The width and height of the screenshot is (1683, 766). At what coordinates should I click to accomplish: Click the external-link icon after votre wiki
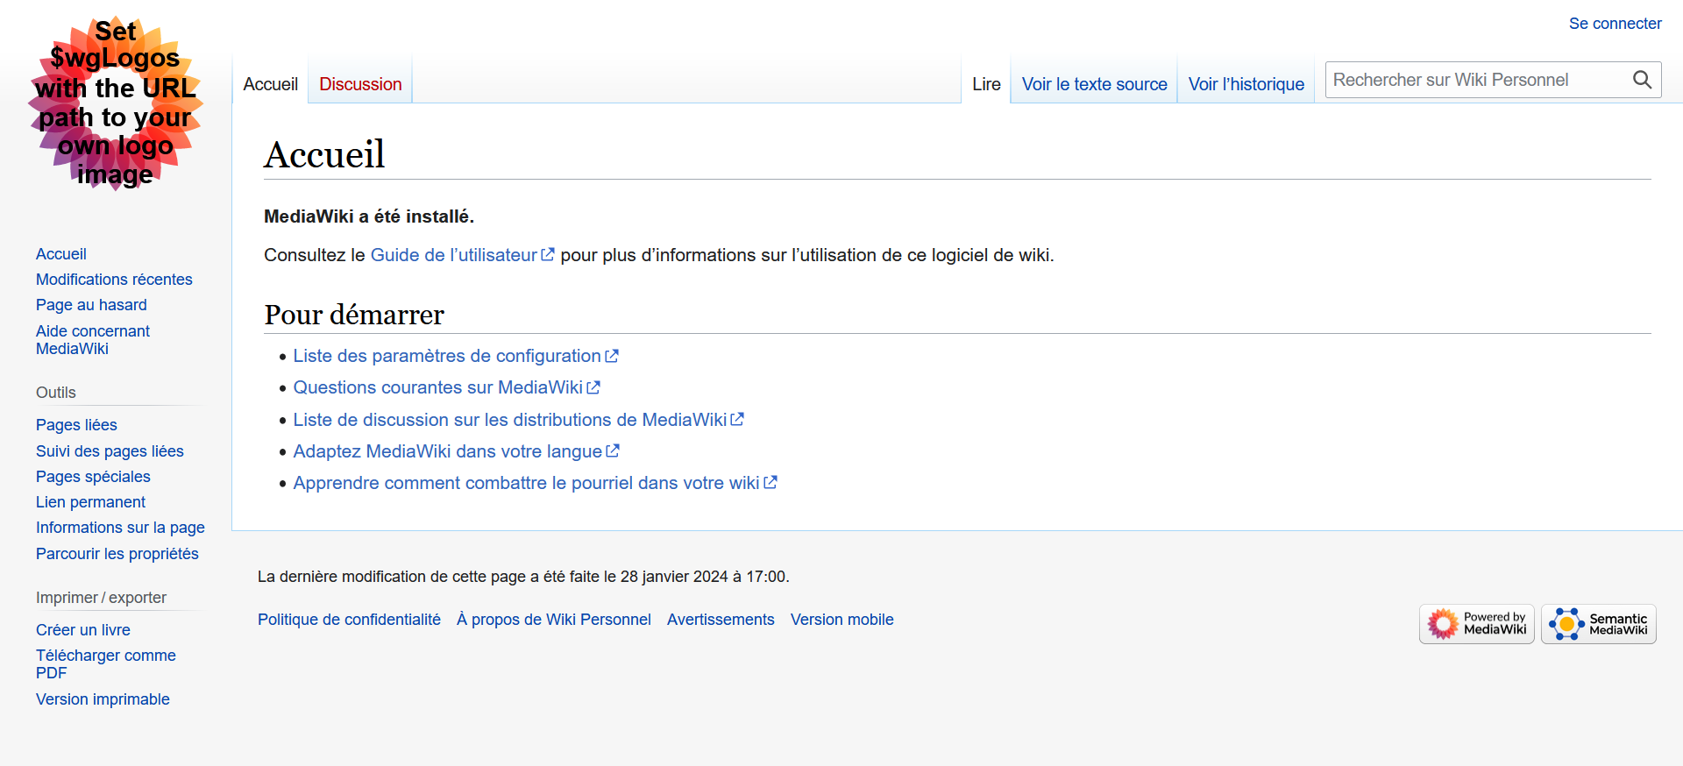coord(770,483)
